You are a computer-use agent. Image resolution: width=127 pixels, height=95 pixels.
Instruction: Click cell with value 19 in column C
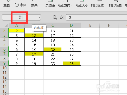[x=53, y=45]
